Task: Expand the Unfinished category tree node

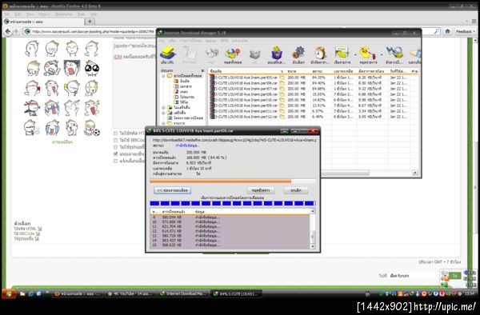Action: tap(163, 108)
